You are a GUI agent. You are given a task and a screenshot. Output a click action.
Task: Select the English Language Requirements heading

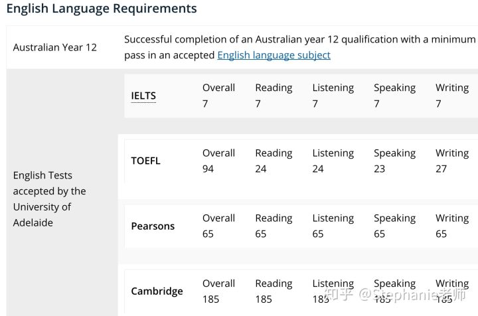tap(102, 9)
